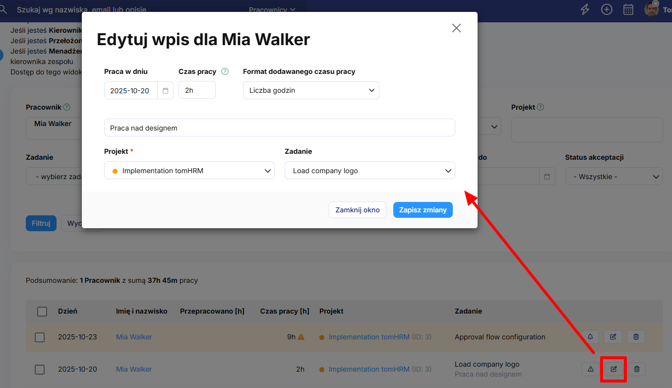Check the 2025-10-20 row checkbox
This screenshot has width=672, height=388.
point(40,370)
